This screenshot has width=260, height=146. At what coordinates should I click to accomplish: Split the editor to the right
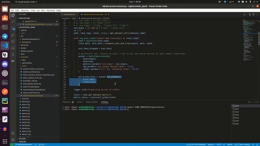(x=253, y=15)
